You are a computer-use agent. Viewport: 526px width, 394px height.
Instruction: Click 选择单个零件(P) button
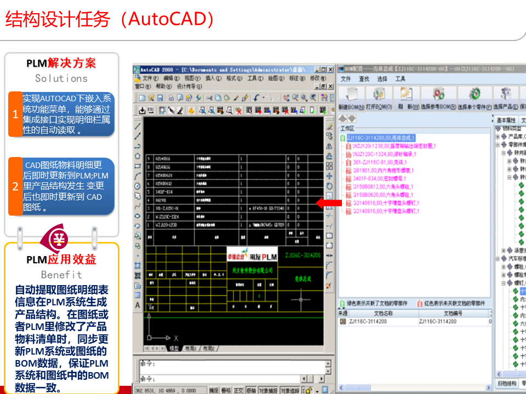474,99
